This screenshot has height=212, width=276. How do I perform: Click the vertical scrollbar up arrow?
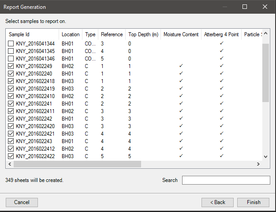(x=265, y=33)
